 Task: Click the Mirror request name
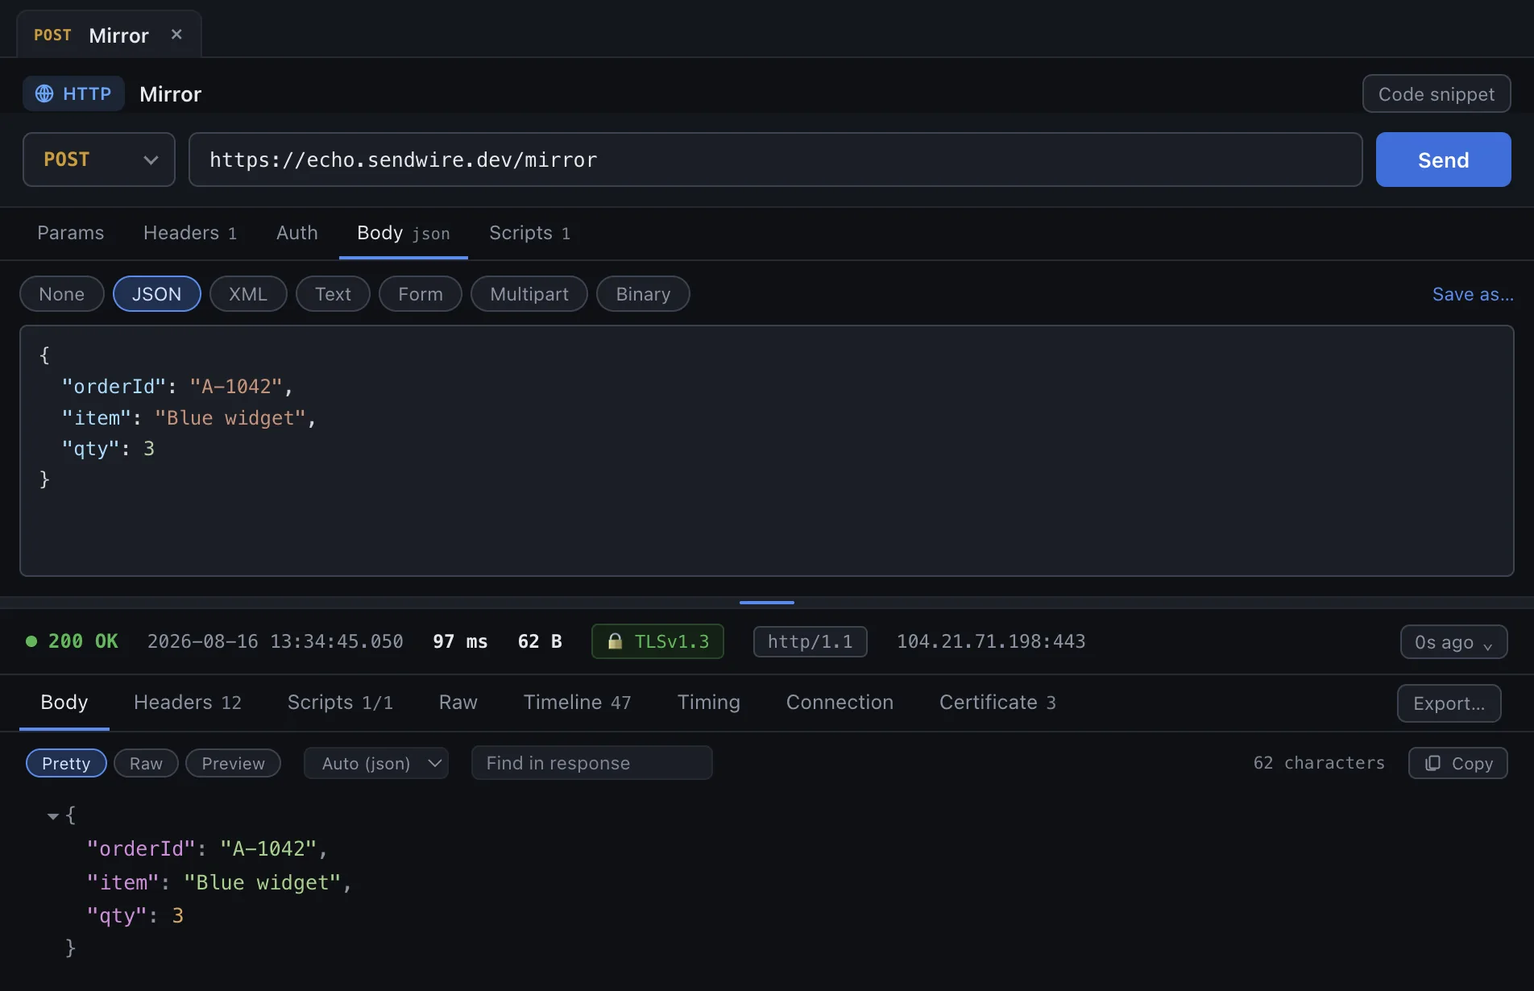[x=171, y=94]
